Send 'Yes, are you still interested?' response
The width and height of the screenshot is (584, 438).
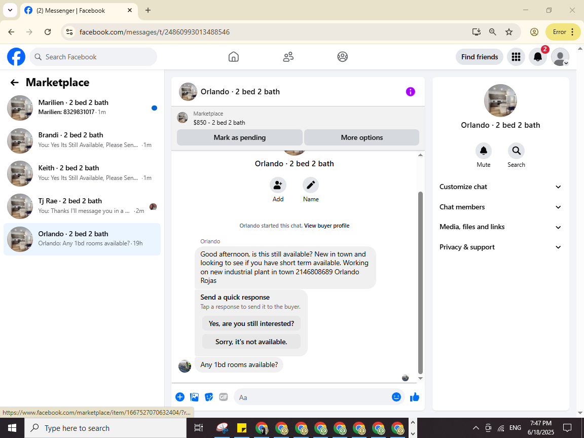[x=251, y=323]
